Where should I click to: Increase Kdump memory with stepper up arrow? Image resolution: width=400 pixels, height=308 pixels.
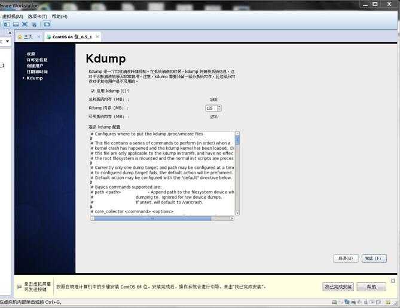[219, 107]
